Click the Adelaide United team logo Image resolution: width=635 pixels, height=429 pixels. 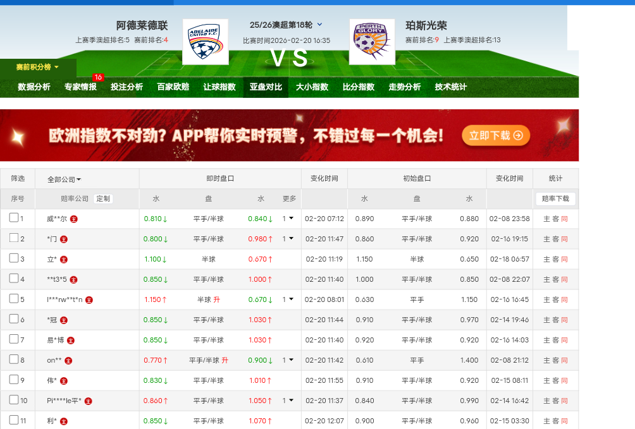coord(206,42)
